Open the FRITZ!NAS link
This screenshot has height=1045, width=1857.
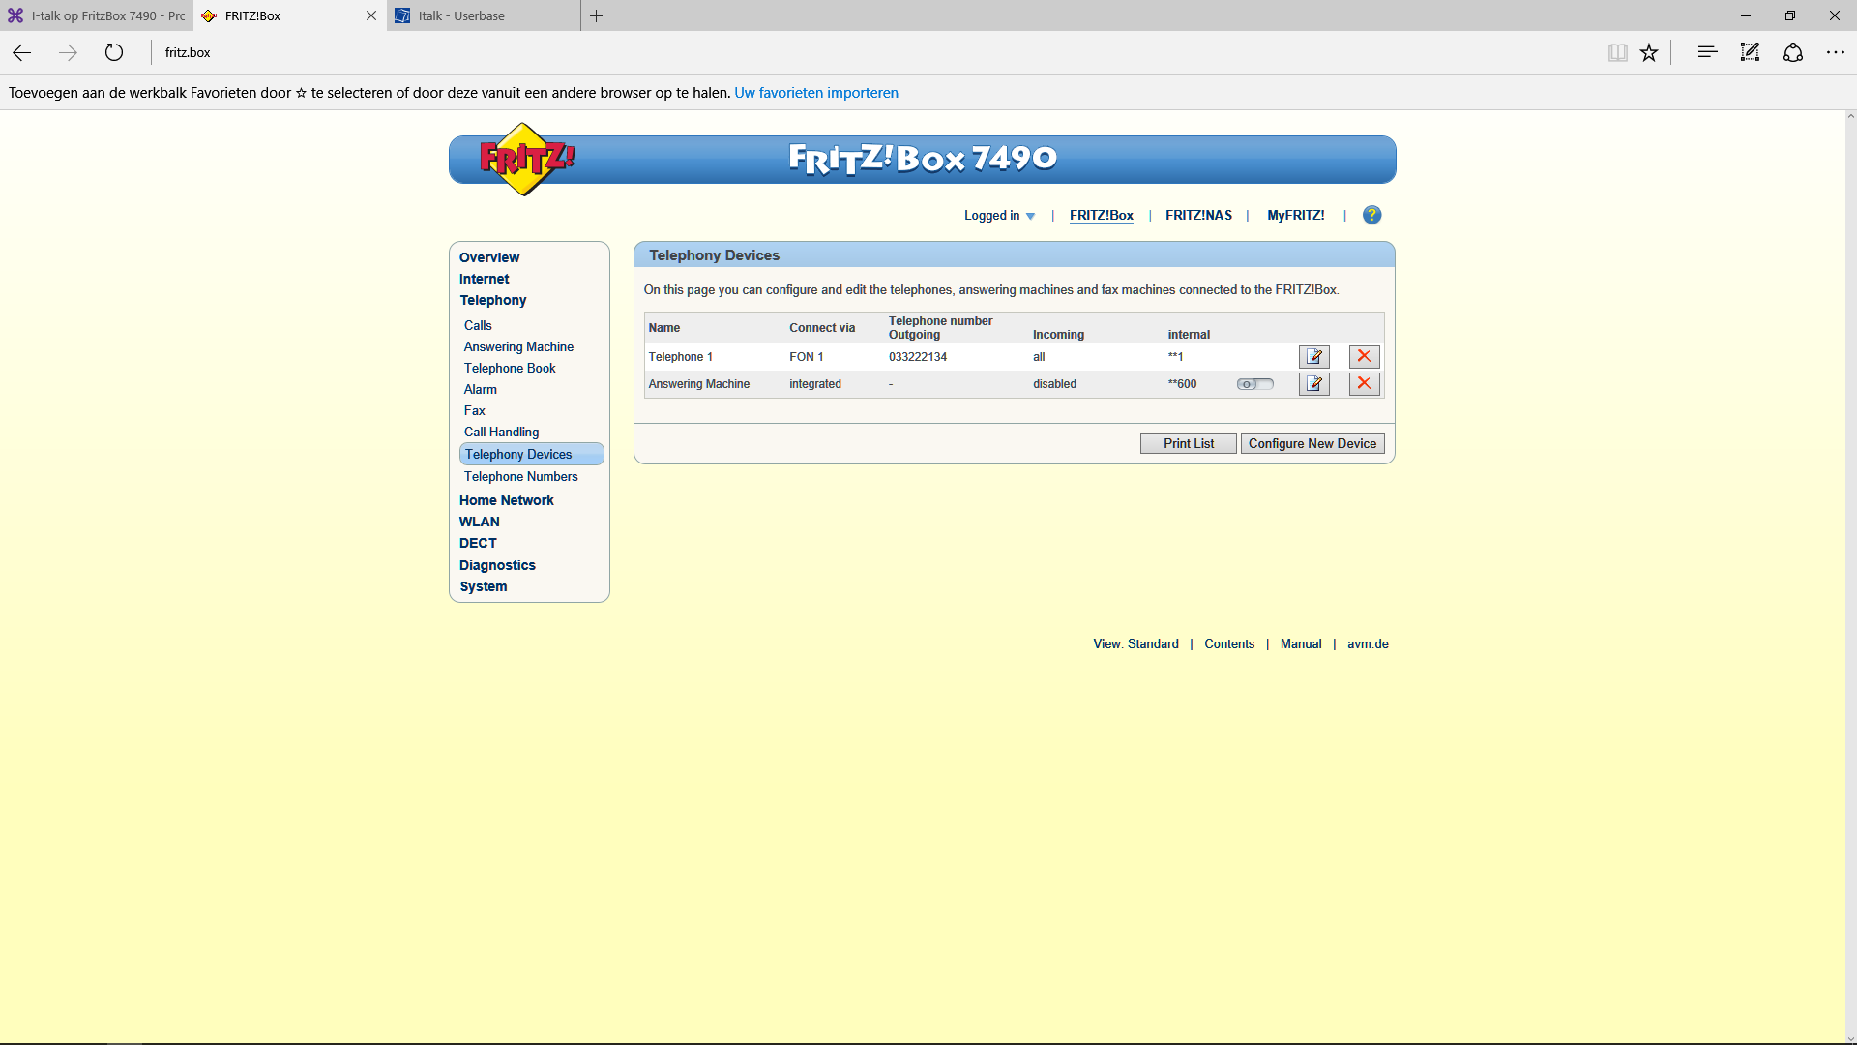[x=1198, y=215]
